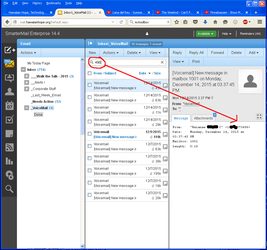Viewport: 267px width, 250px height.
Task: Collapse the folder pane with arrow icon
Action: (x=90, y=43)
